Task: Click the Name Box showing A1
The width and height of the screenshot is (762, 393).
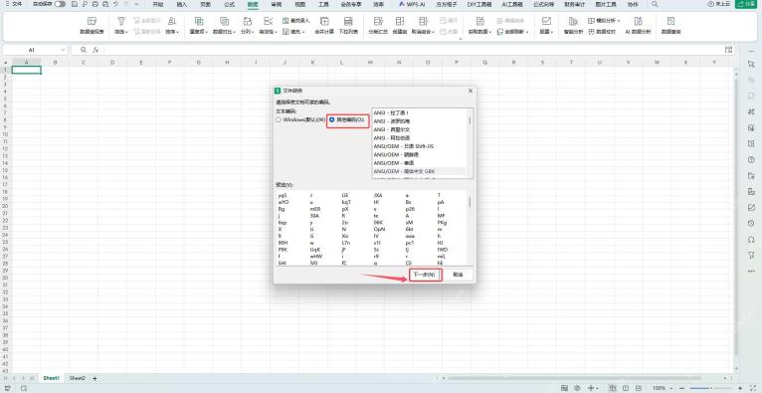Action: (x=31, y=50)
